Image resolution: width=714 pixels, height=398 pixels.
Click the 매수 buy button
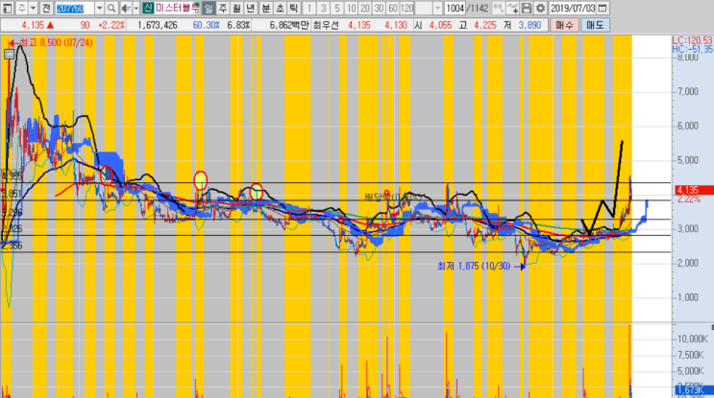[565, 25]
